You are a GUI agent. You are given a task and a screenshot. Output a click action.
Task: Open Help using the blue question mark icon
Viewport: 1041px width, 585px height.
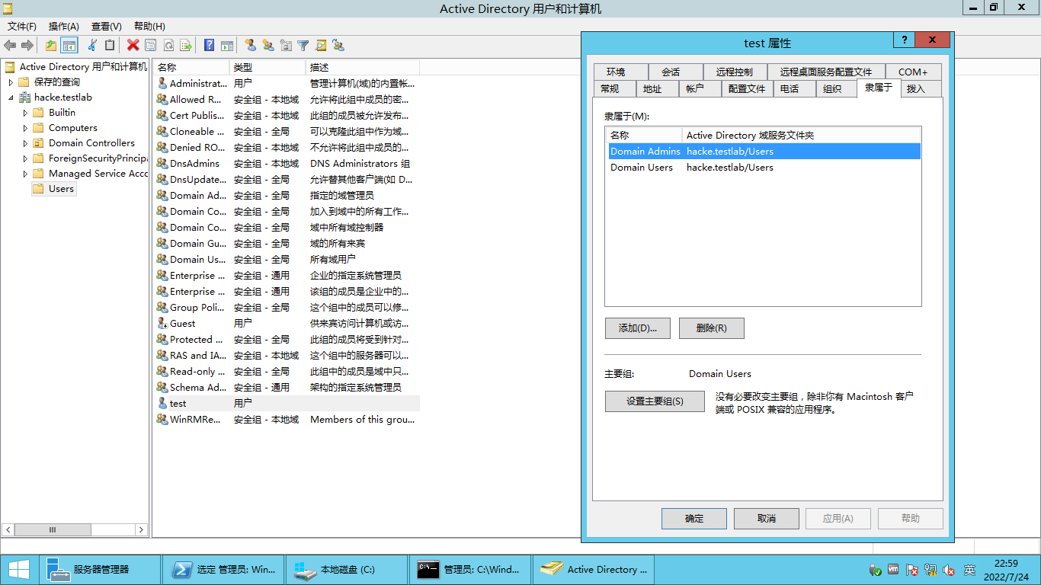click(x=208, y=45)
